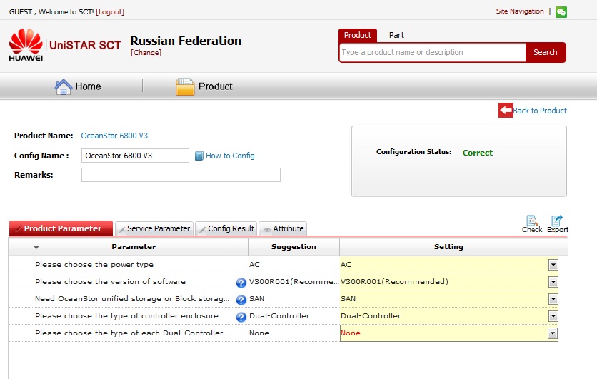
Task: Open help icon for unified storage row
Action: 241,300
